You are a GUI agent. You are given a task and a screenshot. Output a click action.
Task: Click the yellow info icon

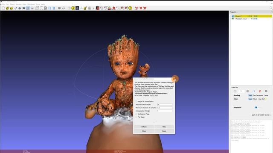pyautogui.click(x=130, y=8)
